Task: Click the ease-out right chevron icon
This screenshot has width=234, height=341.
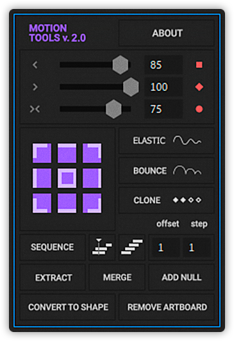Action: (x=35, y=87)
